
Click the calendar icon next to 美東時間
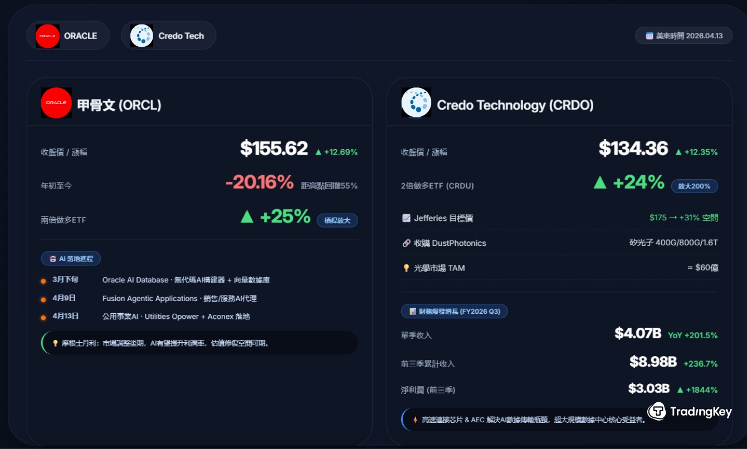click(x=649, y=36)
